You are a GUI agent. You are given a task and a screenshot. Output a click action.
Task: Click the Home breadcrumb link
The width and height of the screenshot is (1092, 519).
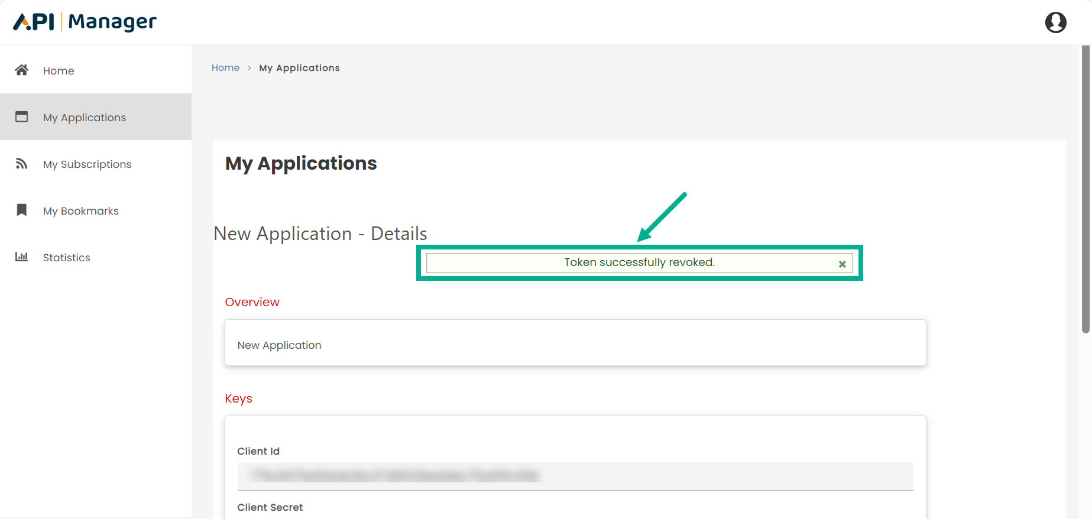coord(225,68)
